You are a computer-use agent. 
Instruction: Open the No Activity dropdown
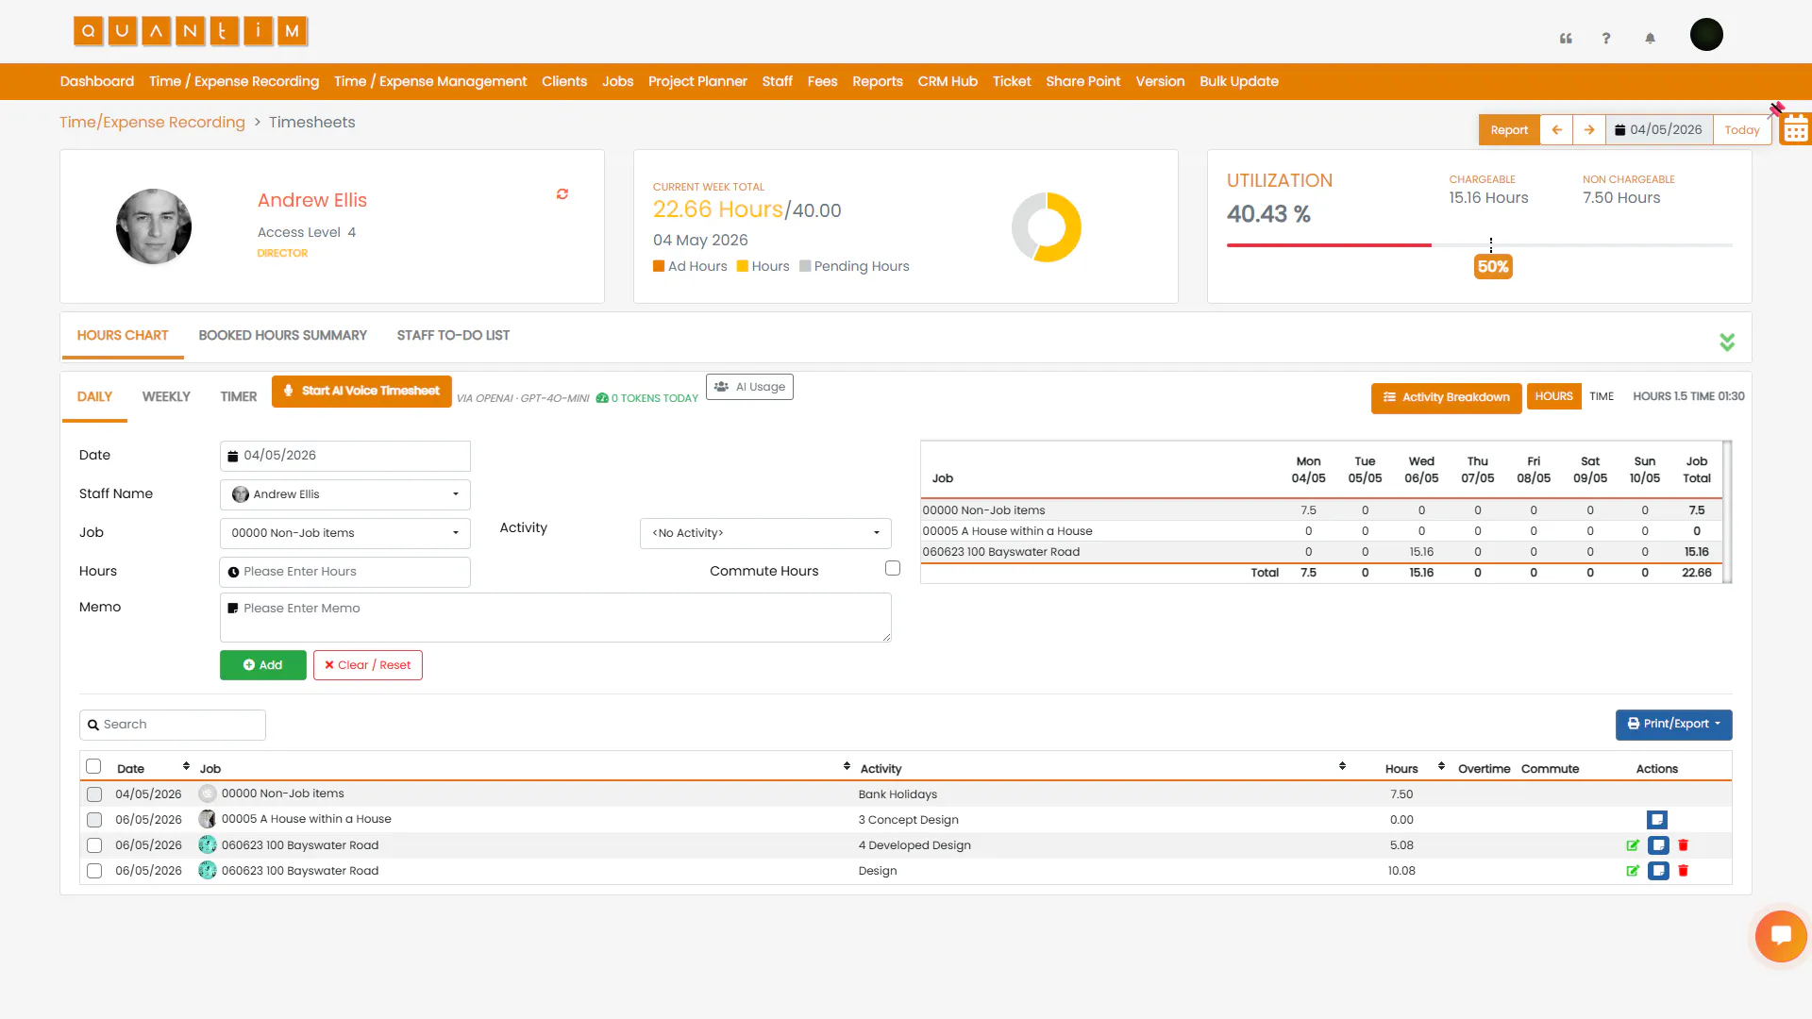(x=765, y=533)
